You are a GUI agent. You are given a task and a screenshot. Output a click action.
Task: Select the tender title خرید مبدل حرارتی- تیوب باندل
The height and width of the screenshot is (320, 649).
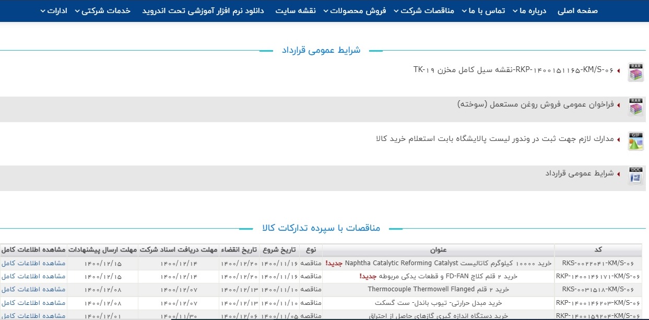(x=439, y=303)
